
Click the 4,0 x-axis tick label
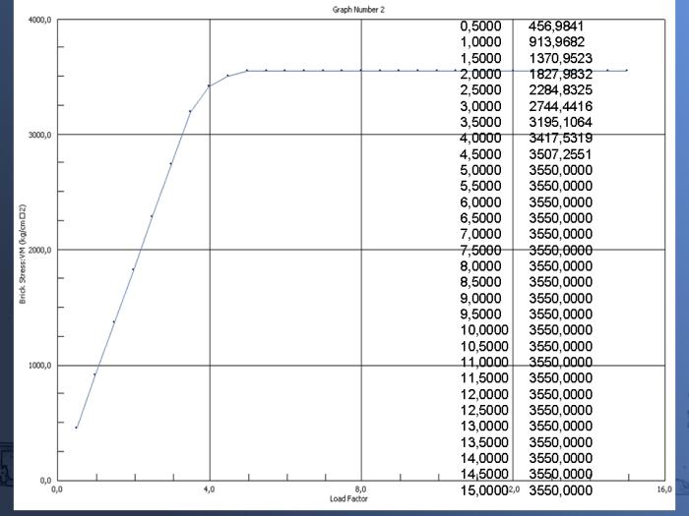[x=209, y=488]
